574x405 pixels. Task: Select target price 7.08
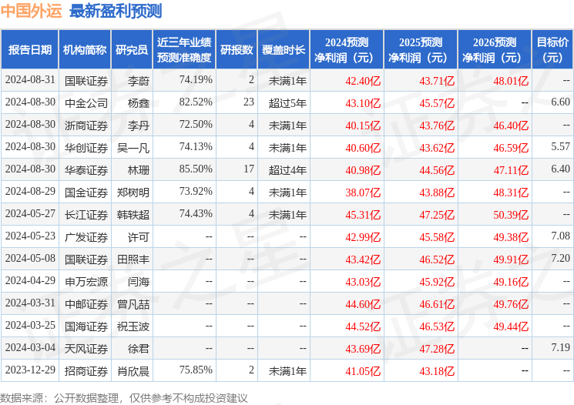pos(560,236)
